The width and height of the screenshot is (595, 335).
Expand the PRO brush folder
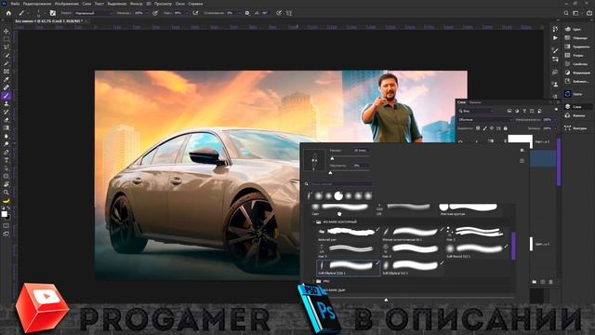point(314,281)
